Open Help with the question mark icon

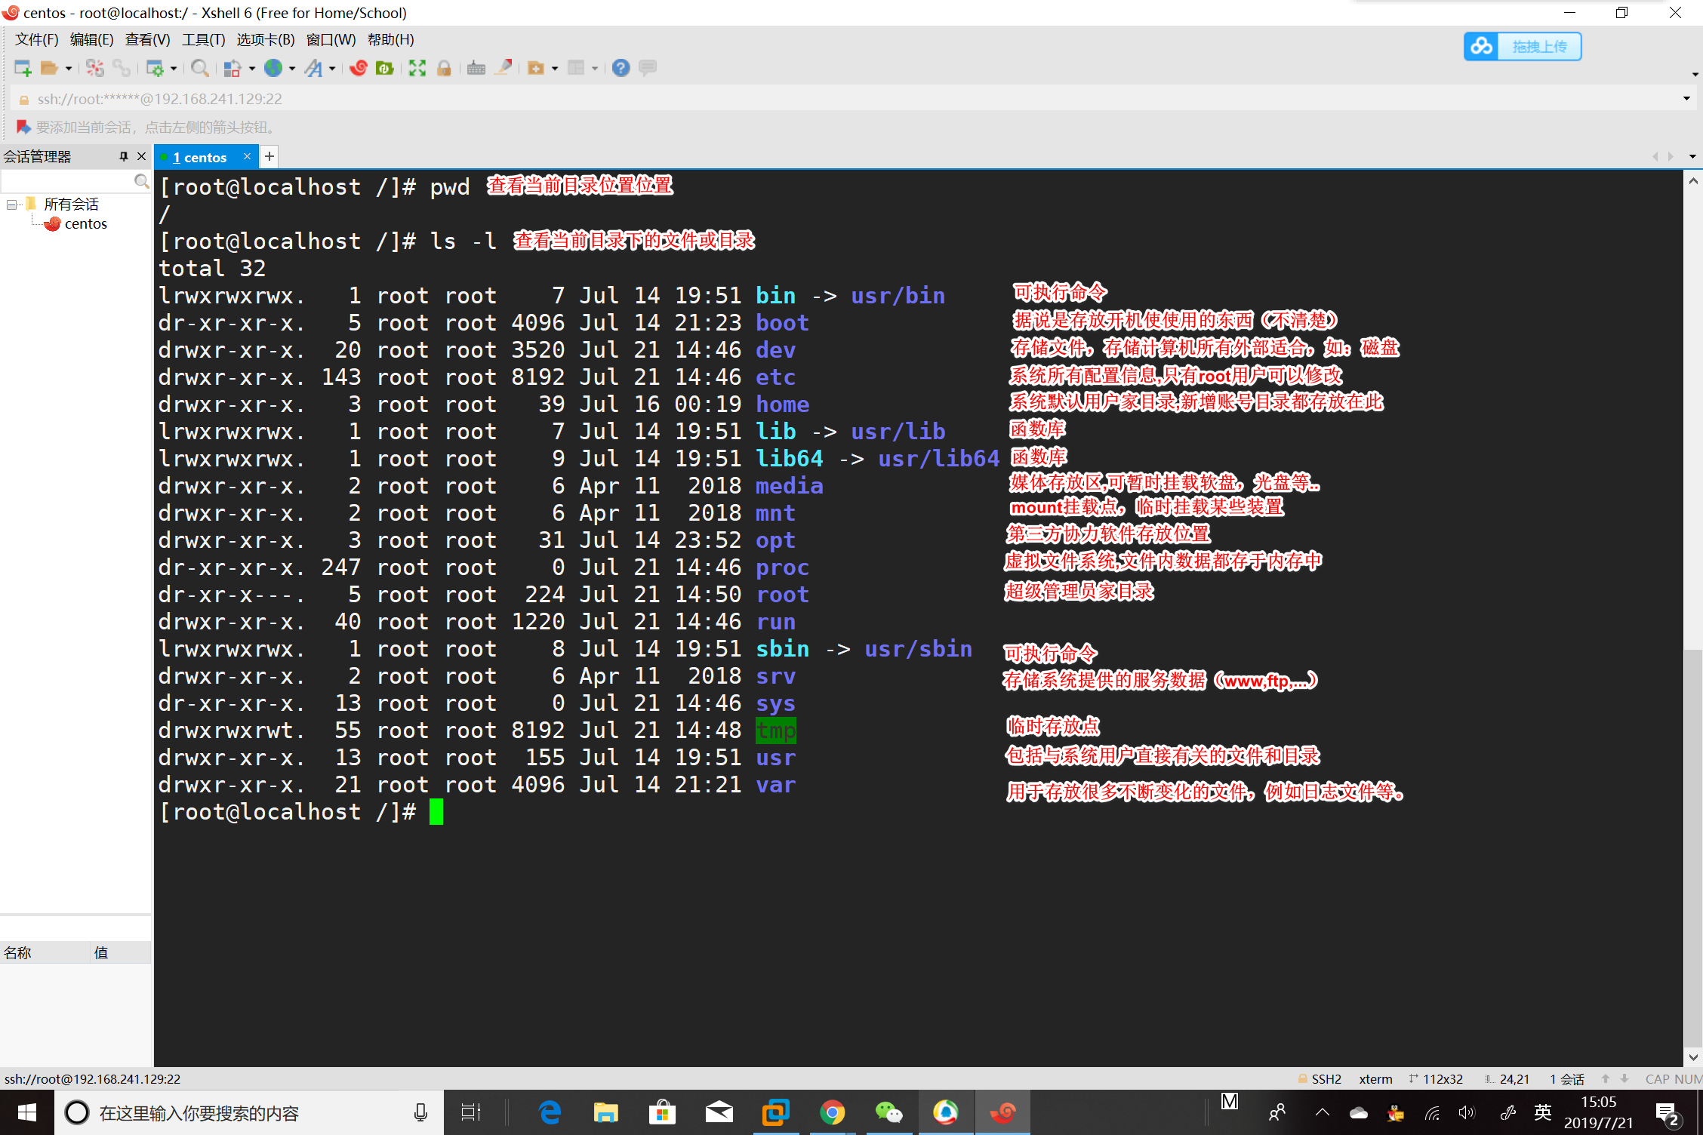point(621,69)
